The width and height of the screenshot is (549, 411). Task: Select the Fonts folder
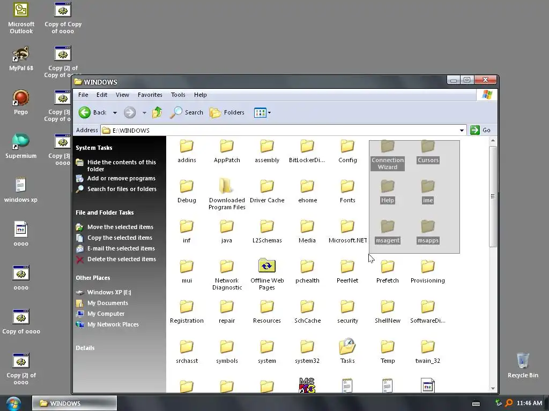click(347, 192)
